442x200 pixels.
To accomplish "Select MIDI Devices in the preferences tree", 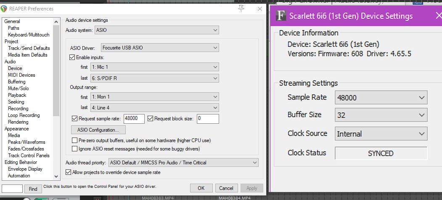I will click(x=21, y=75).
